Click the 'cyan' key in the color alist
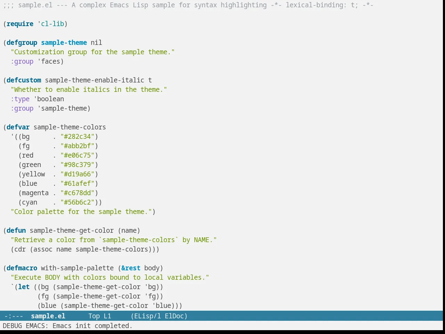This screenshot has width=445, height=334. (30, 202)
